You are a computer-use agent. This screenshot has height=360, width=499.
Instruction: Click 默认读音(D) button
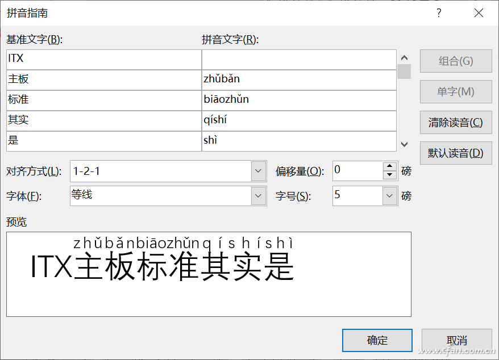pos(456,153)
